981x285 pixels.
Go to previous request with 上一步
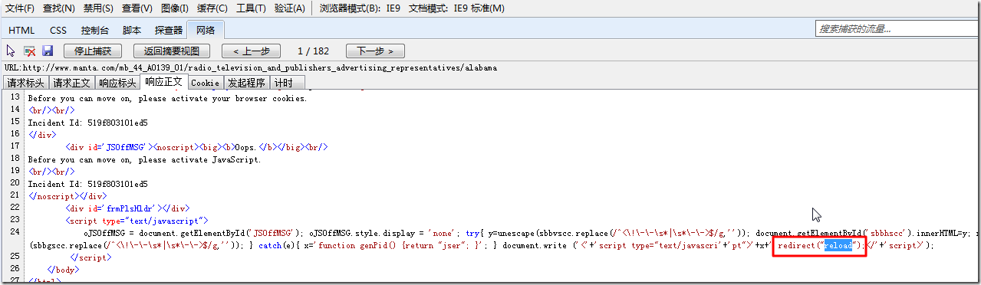coord(251,51)
